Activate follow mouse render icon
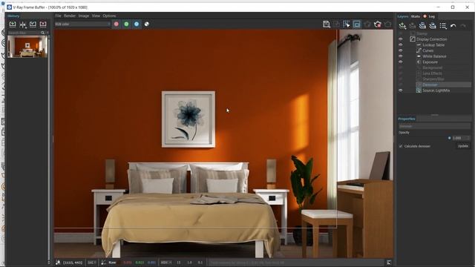This screenshot has width=475, height=267. pos(347,24)
